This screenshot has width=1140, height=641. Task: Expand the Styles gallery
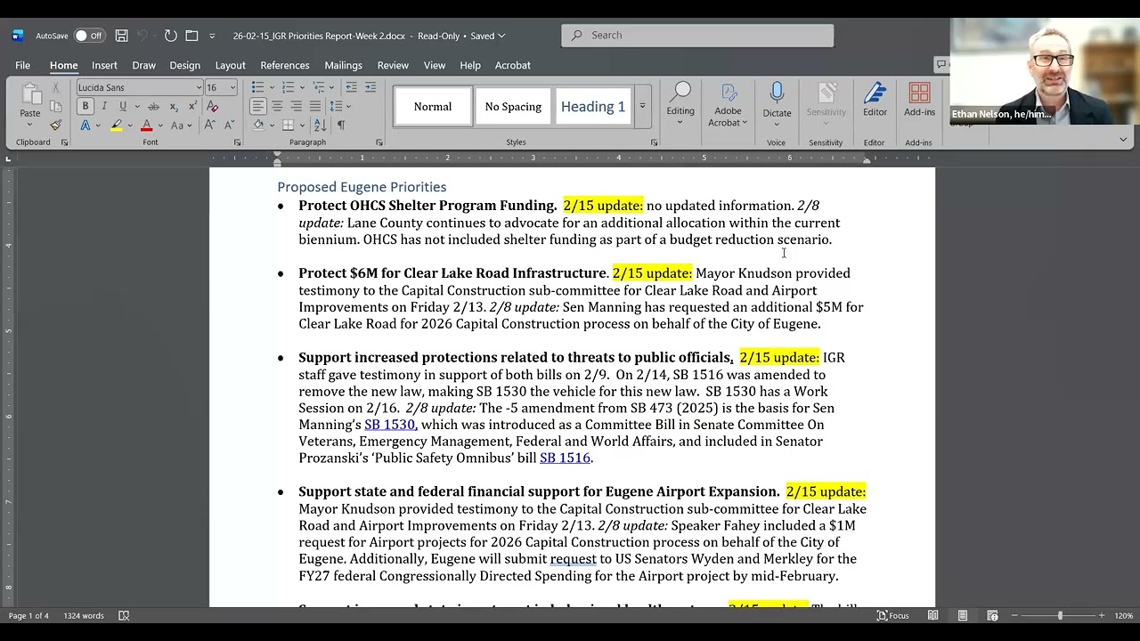(642, 107)
